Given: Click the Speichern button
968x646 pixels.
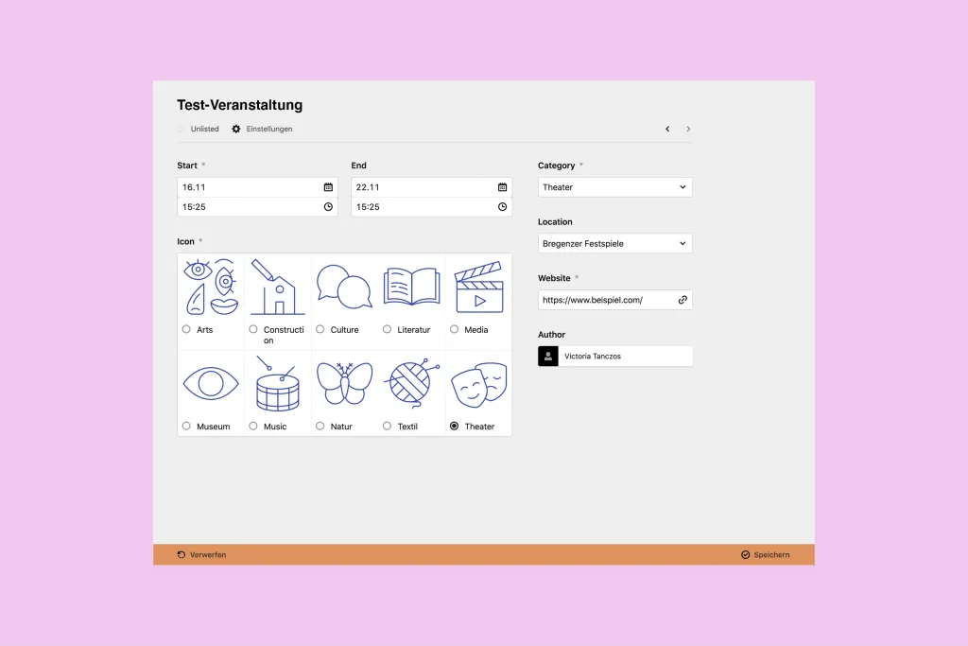Looking at the screenshot, I should pos(765,555).
